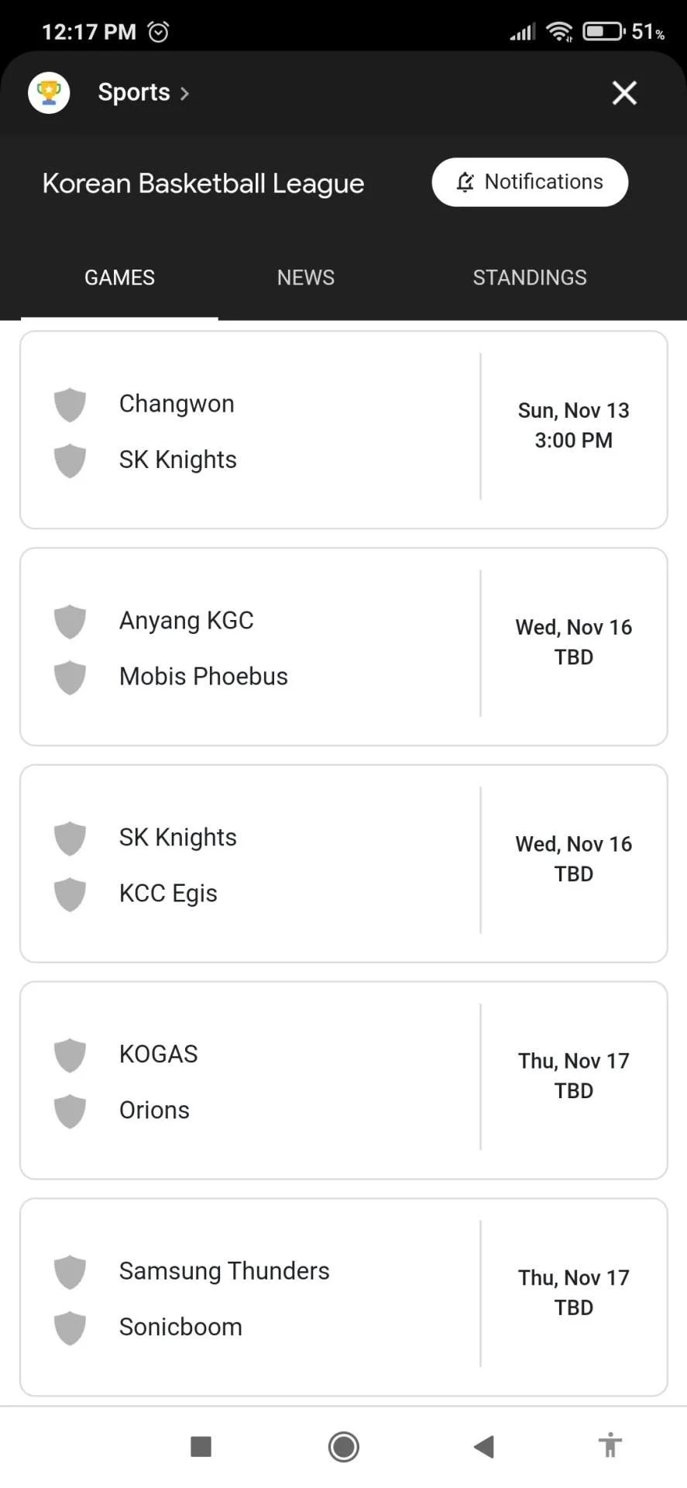Tap the KCC Egis shield icon
Viewport: 687px width, 1488px height.
(x=70, y=894)
